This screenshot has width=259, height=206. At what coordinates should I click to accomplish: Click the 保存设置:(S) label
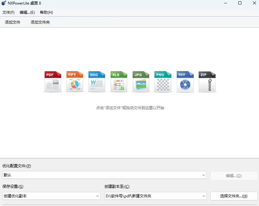pos(13,186)
